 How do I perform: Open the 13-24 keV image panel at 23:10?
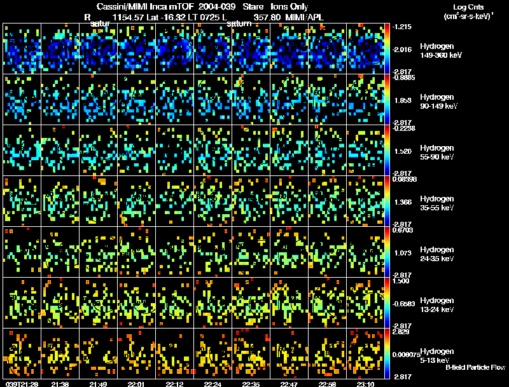pyautogui.click(x=365, y=303)
